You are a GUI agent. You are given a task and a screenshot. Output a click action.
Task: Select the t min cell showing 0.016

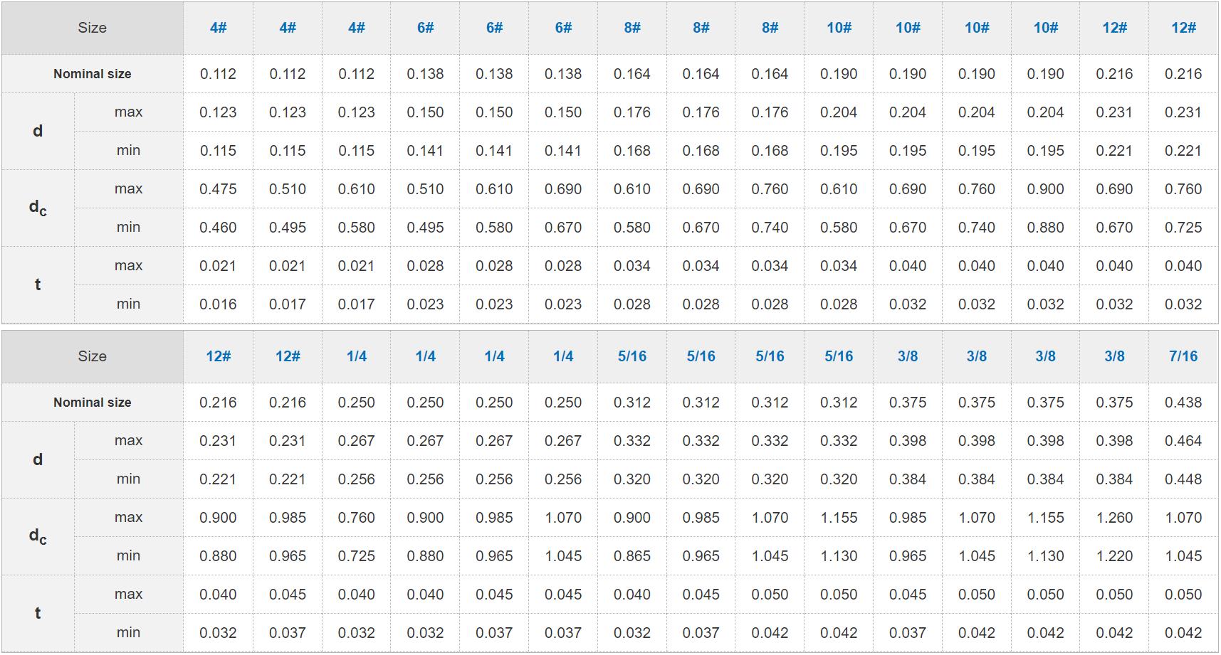[x=218, y=304]
